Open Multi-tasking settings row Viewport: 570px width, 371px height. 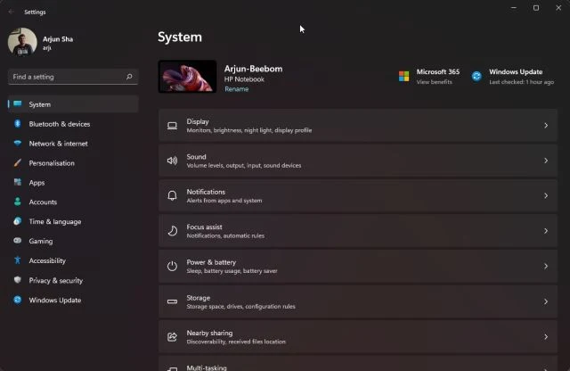(358, 363)
